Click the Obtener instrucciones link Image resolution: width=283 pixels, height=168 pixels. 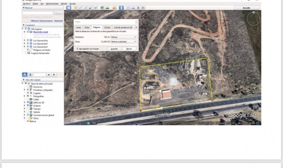[x=42, y=21]
